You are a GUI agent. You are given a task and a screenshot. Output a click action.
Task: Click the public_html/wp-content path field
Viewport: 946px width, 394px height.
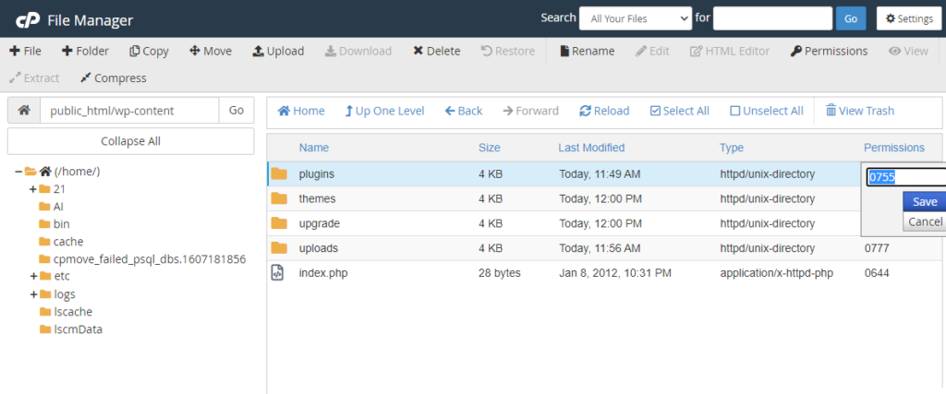pos(129,110)
